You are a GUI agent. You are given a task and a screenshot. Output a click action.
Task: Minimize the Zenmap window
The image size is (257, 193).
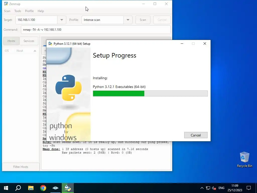pos(144,4)
